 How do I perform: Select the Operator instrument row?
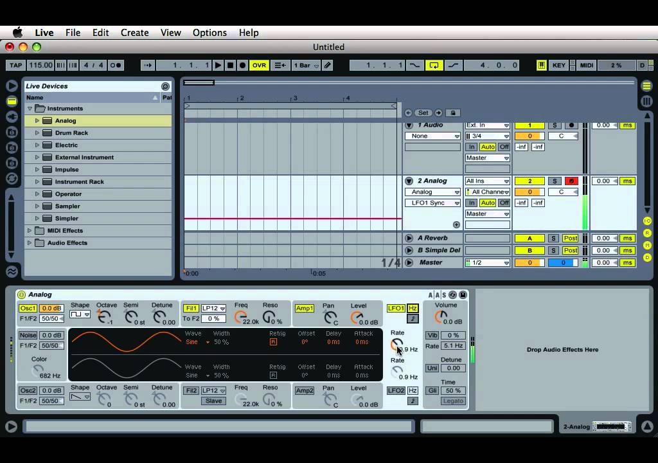98,194
